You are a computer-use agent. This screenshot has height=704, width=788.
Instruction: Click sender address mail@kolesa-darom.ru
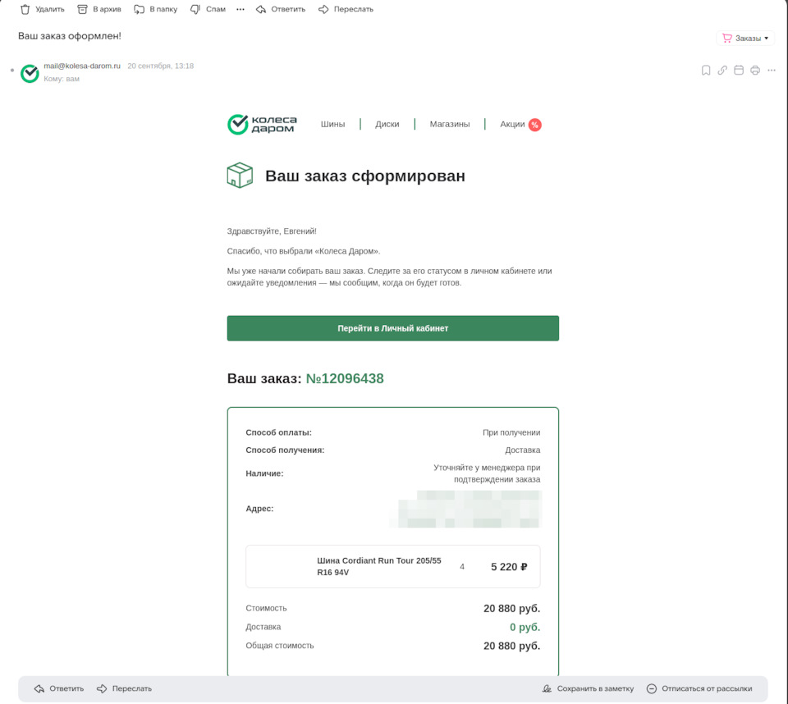pos(82,66)
